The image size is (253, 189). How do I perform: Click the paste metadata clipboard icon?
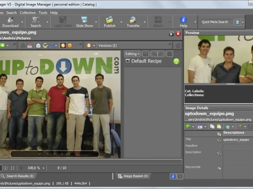click(x=219, y=127)
